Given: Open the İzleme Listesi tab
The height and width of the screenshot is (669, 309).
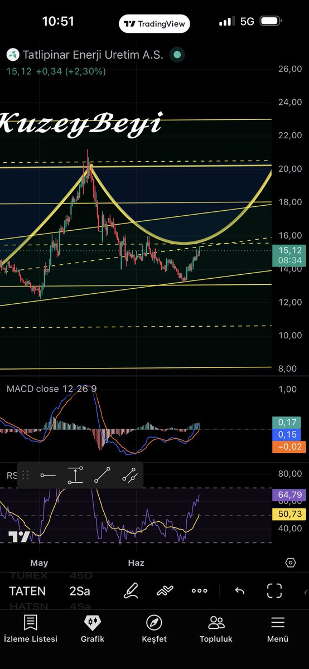Looking at the screenshot, I should click(x=31, y=629).
